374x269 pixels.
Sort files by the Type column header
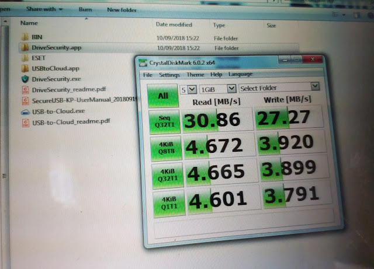pyautogui.click(x=219, y=25)
